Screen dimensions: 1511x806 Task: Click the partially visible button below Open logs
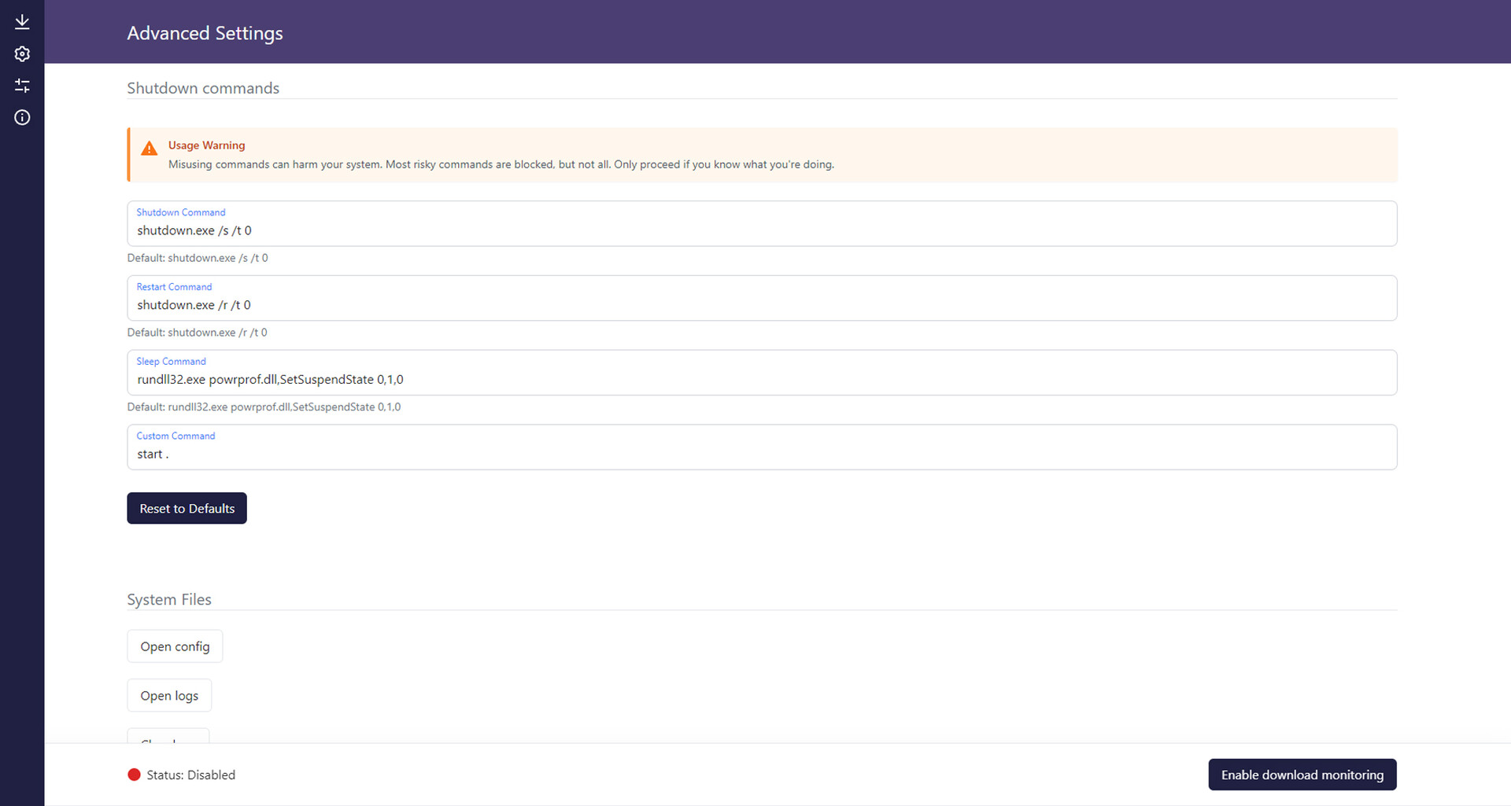pyautogui.click(x=168, y=739)
